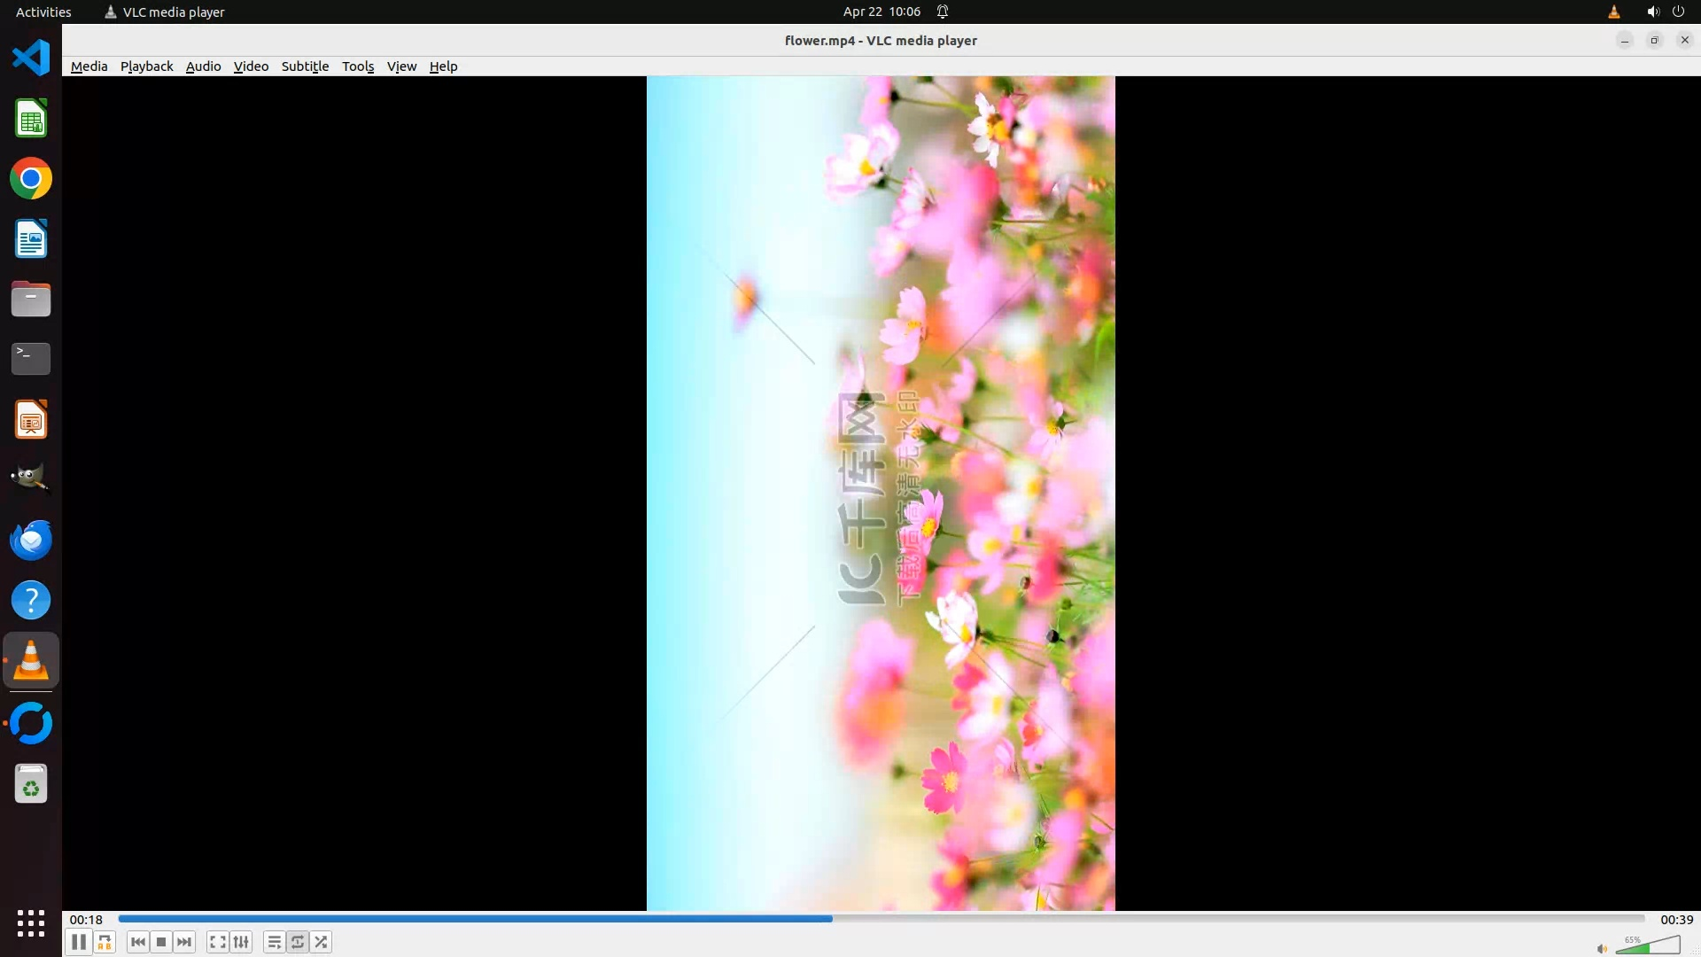This screenshot has width=1701, height=957.
Task: Open the Tools menu
Action: (358, 66)
